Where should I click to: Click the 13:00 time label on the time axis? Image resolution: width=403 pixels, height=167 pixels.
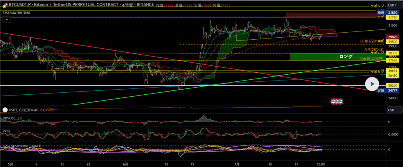pos(320,164)
